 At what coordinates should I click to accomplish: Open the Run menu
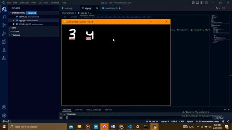[x=46, y=3]
